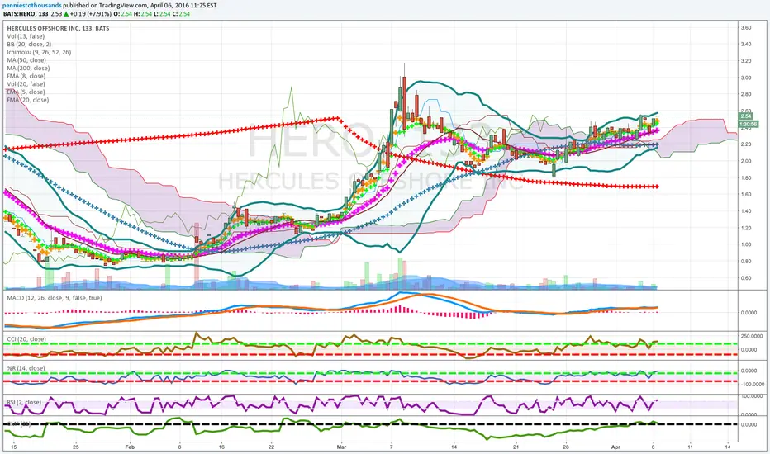Click the C: 2.54 close value

[181, 14]
